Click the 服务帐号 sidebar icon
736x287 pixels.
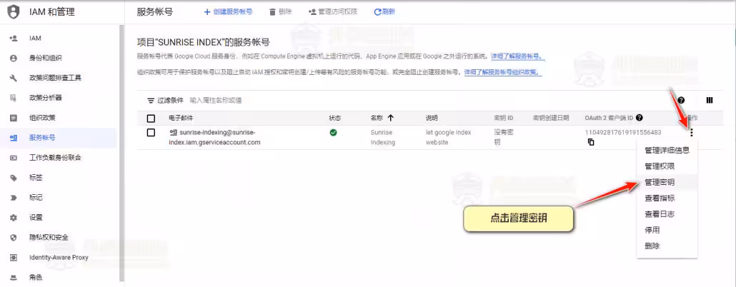click(14, 138)
